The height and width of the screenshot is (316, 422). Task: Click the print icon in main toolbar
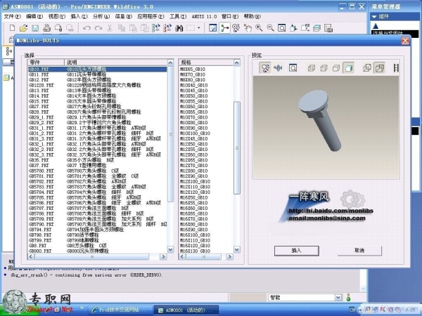click(x=47, y=28)
